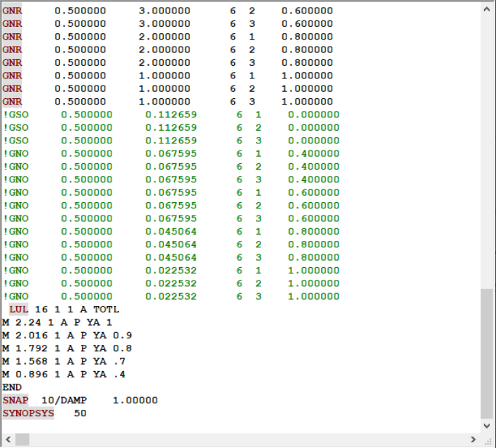Click 3.000000 in the GNR 6 3 row
The width and height of the screenshot is (496, 448).
[164, 23]
